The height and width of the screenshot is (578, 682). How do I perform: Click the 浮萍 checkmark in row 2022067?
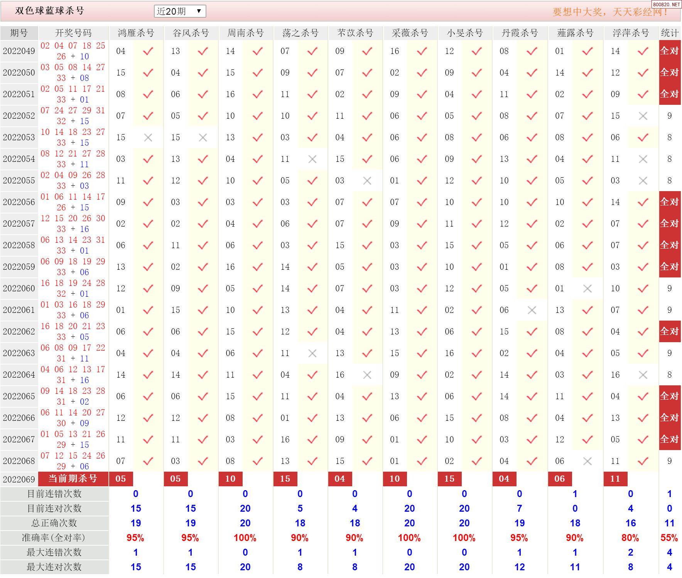[x=643, y=439]
